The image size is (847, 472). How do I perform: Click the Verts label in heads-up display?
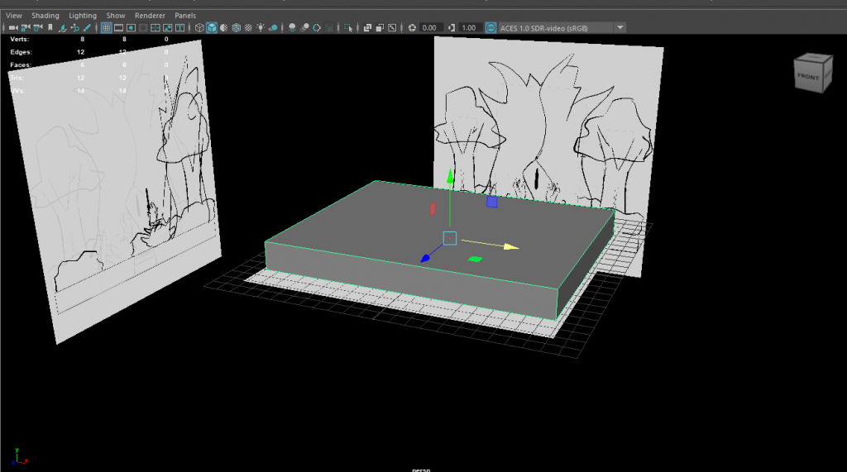click(20, 39)
